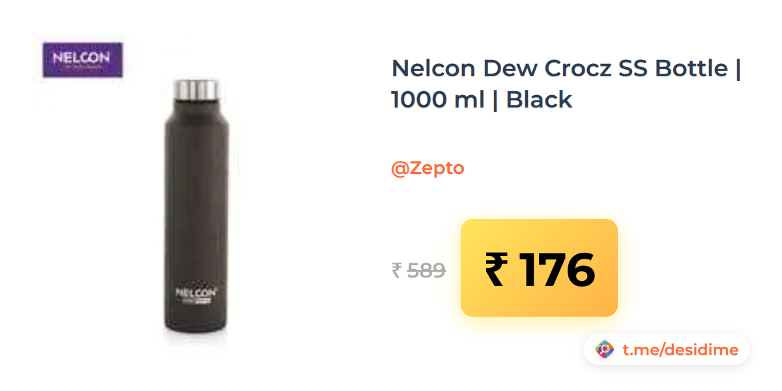Click the word 'Black' in product title
Viewport: 782px width, 391px height.
coord(539,100)
